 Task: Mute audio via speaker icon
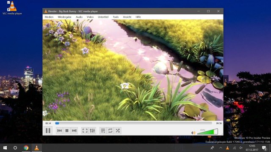tap(193, 133)
